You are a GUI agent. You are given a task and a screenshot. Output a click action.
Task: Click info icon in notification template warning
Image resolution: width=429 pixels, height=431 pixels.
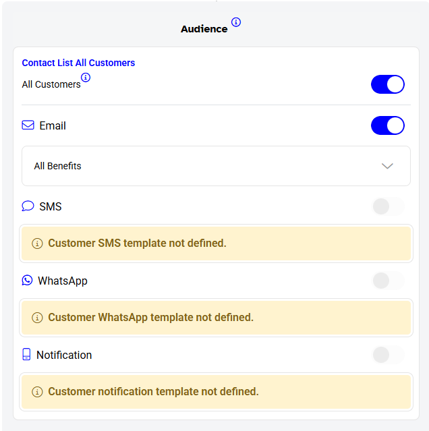click(37, 392)
